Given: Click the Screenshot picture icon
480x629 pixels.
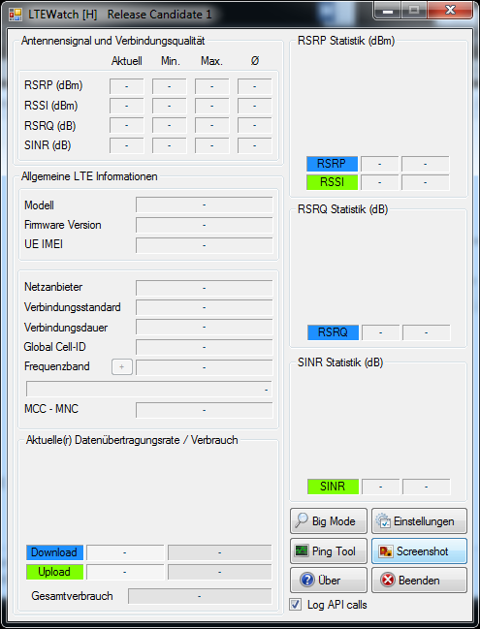Looking at the screenshot, I should [386, 551].
